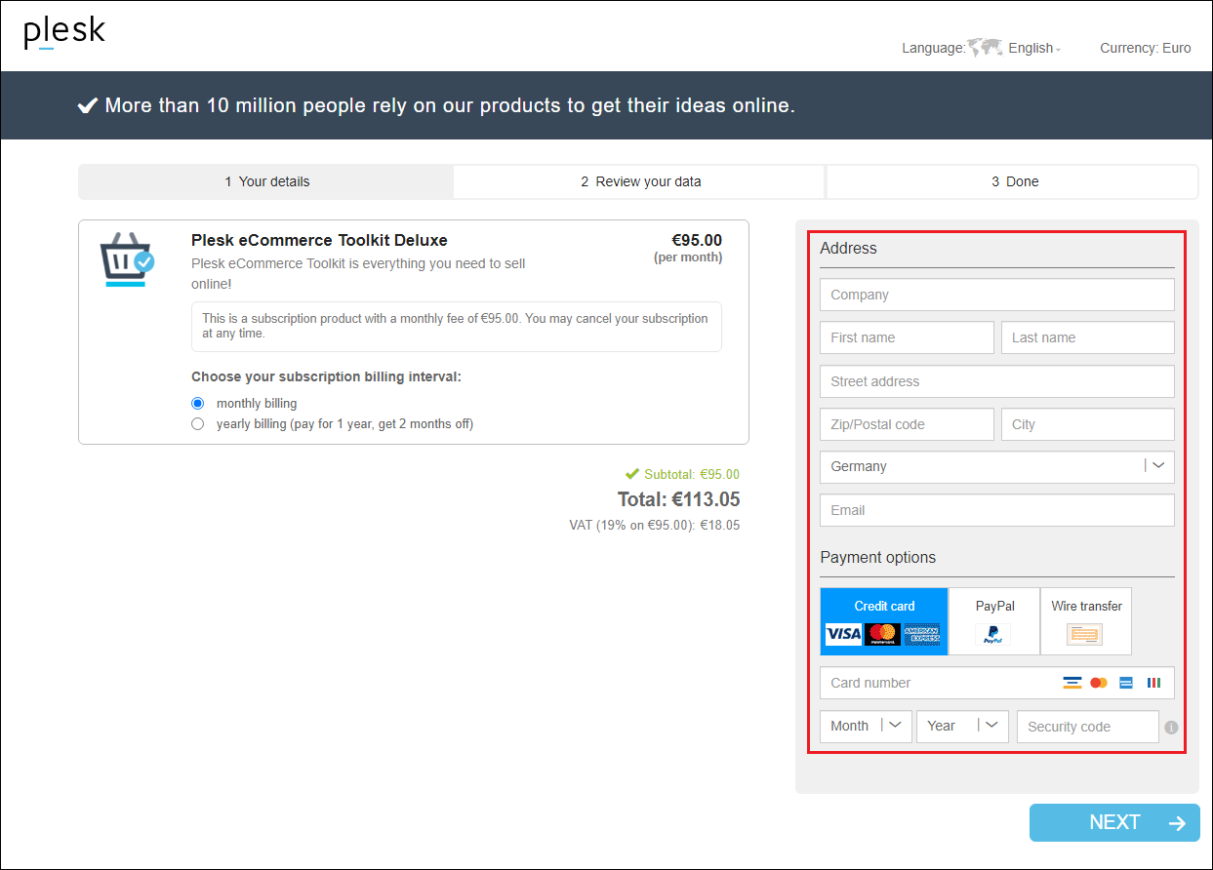Choose yearly billing with 2 months off

(198, 423)
